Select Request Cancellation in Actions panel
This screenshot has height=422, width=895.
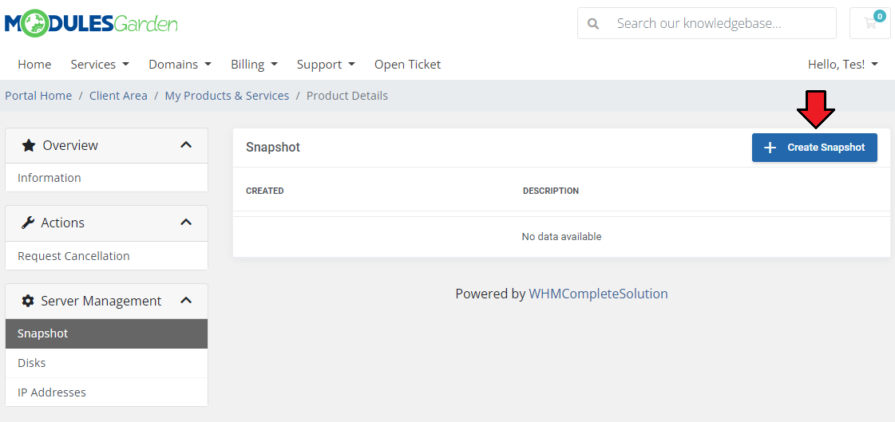click(107, 256)
